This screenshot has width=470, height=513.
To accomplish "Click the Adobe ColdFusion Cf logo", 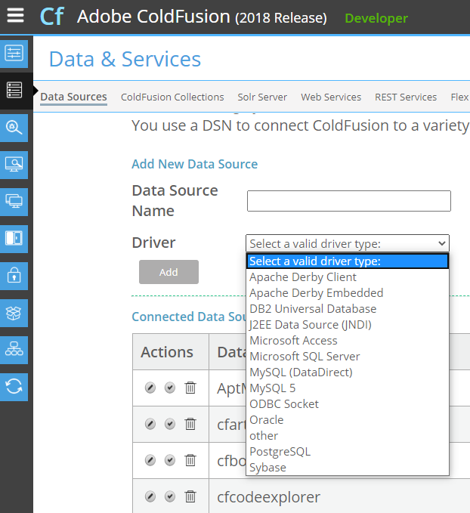I will 51,17.
